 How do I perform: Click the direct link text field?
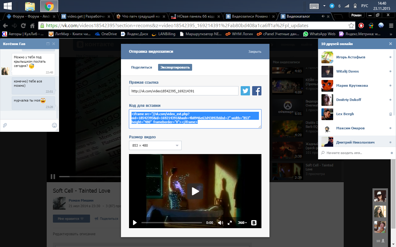point(183,91)
